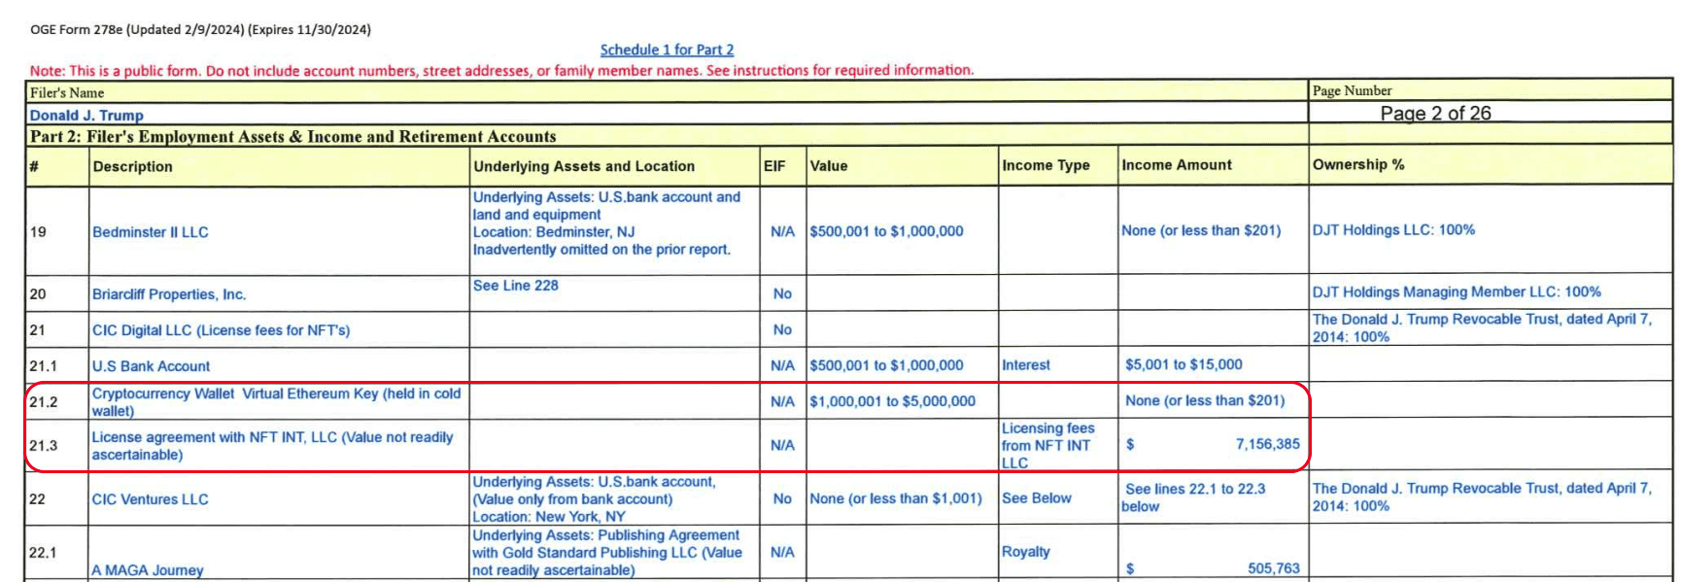Click the filer name 'Donald J. Trump'

coord(86,115)
